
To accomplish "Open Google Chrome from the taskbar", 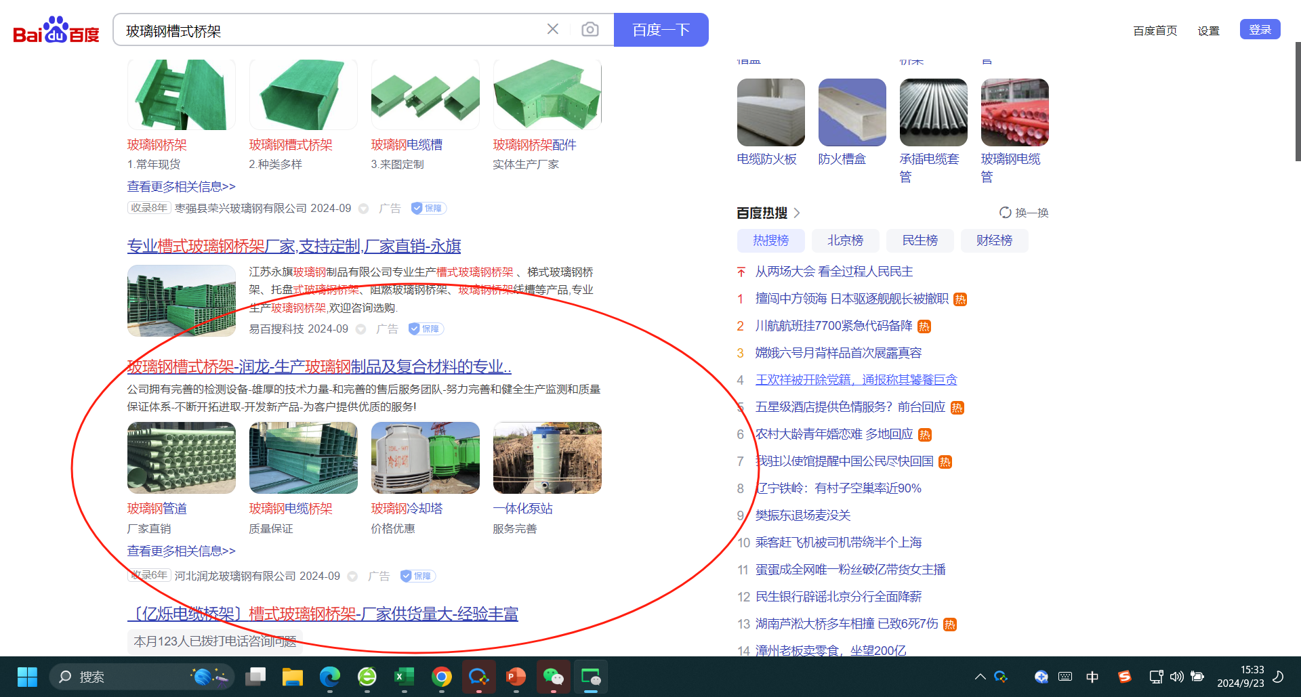I will click(x=442, y=677).
